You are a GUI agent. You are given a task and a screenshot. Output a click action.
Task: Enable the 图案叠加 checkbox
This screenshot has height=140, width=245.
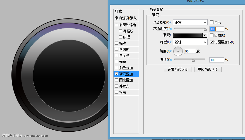coord(116,80)
